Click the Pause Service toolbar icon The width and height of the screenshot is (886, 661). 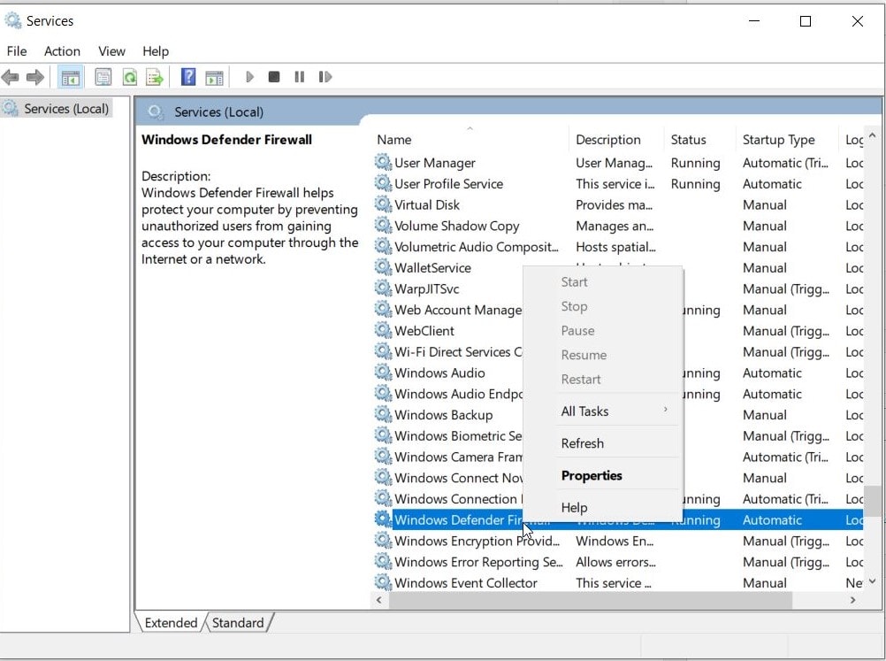pyautogui.click(x=300, y=77)
